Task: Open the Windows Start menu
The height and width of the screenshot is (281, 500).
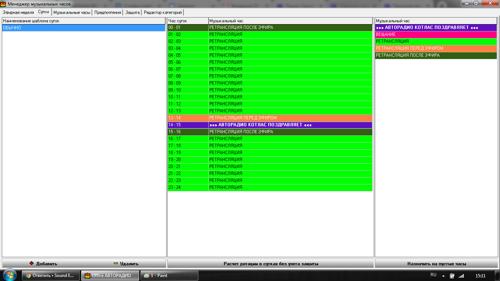Action: pos(9,275)
